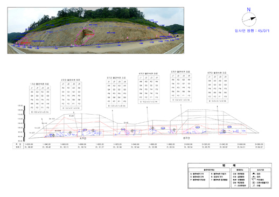Select the section 6 discontinuity data table
279x197 pixels.
point(218,89)
